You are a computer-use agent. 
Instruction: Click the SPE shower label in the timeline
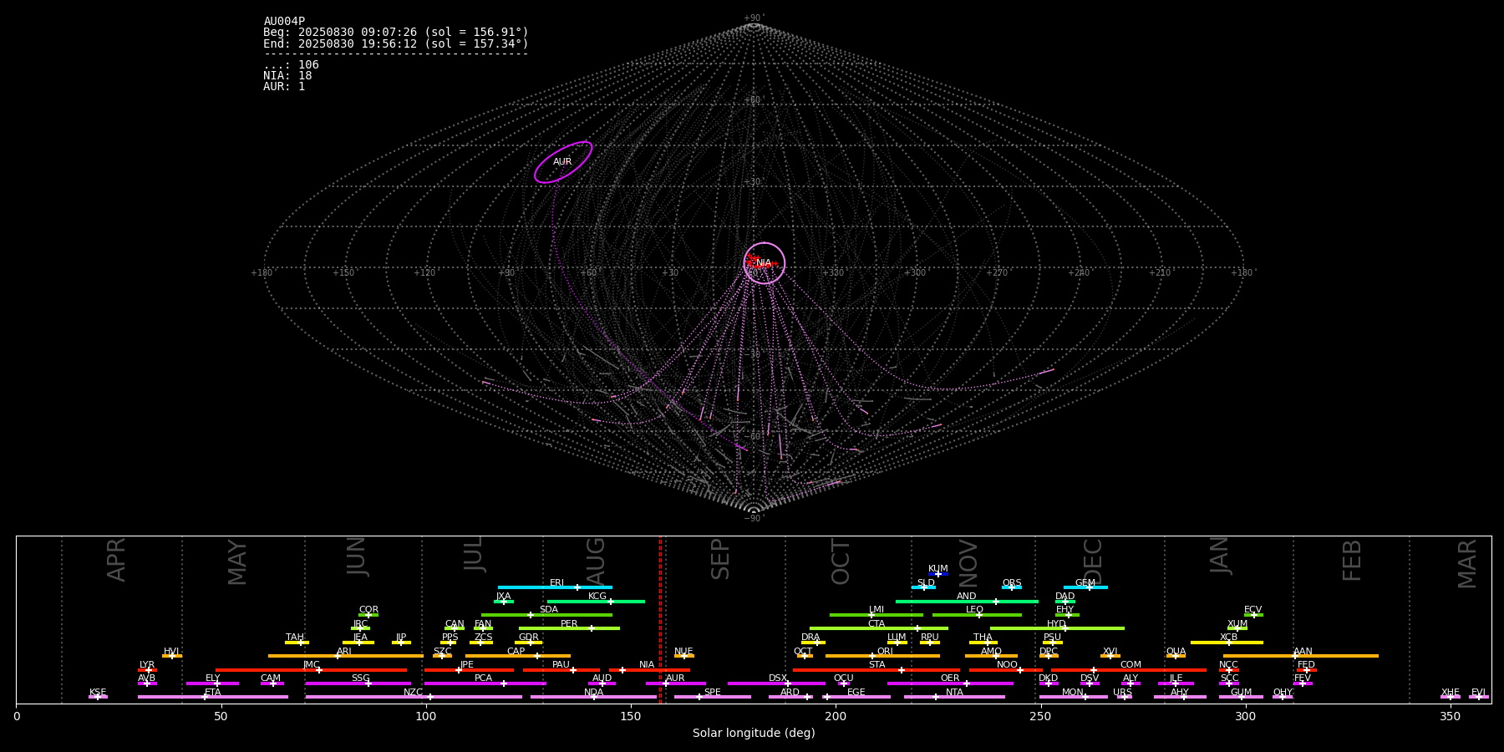click(713, 693)
